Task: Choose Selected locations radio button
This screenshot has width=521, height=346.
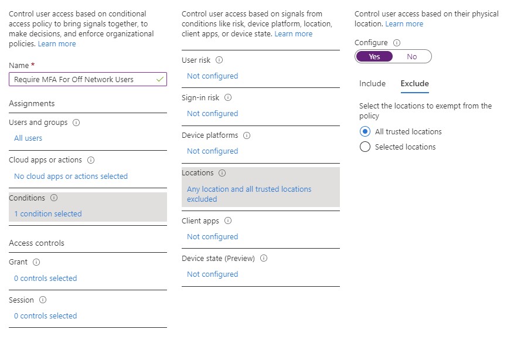Action: pos(365,147)
